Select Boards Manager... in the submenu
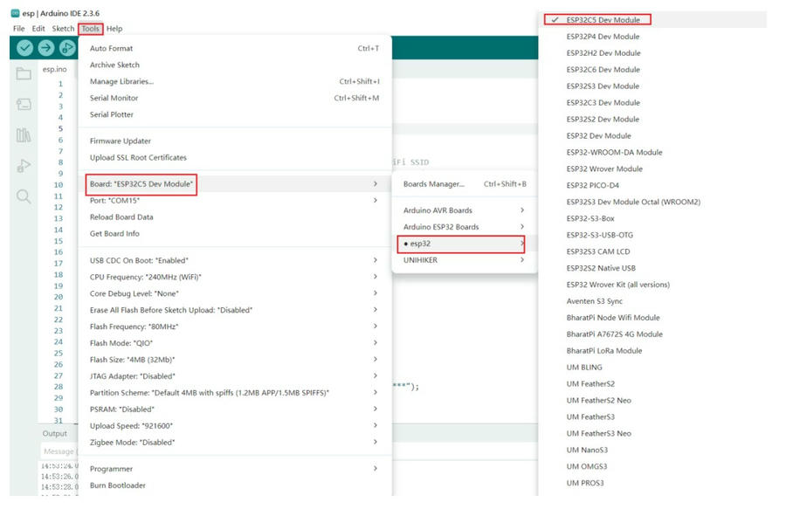 point(465,184)
